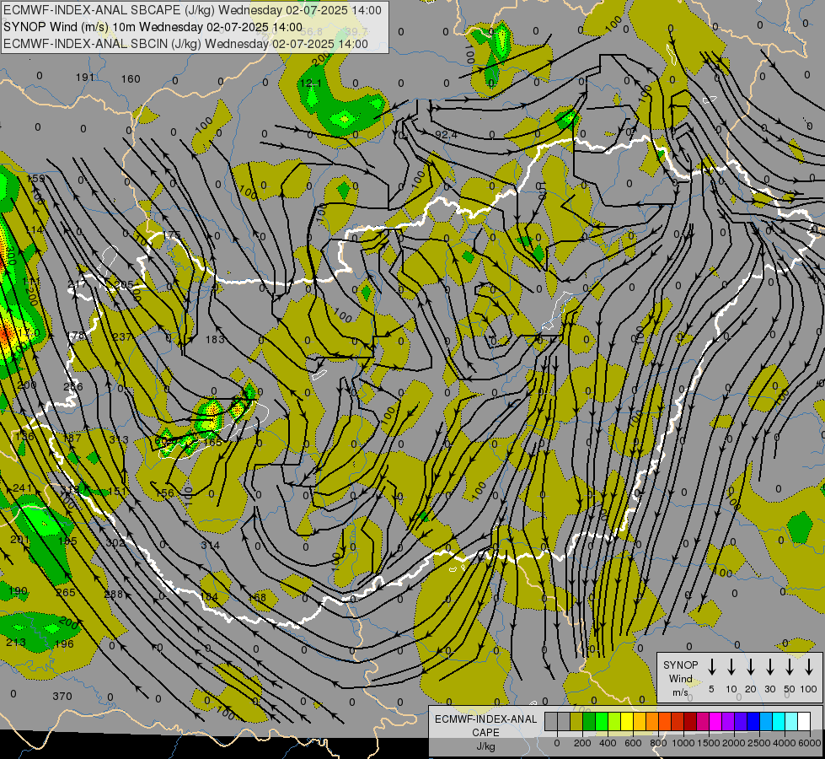Click legend tick label 4000

point(785,743)
